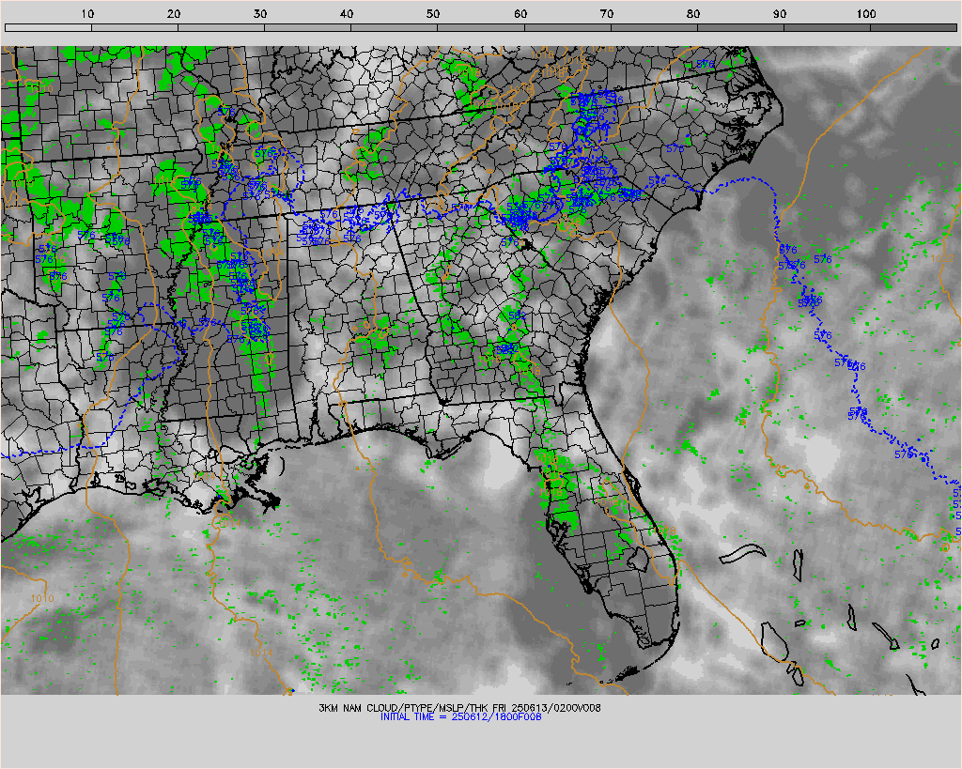Image resolution: width=962 pixels, height=769 pixels.
Task: Select the gray swatch between 30 and 40
Action: (x=307, y=27)
